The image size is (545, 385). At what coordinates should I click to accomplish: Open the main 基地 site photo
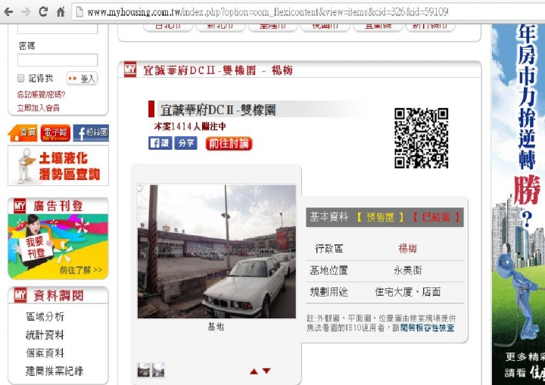(216, 251)
